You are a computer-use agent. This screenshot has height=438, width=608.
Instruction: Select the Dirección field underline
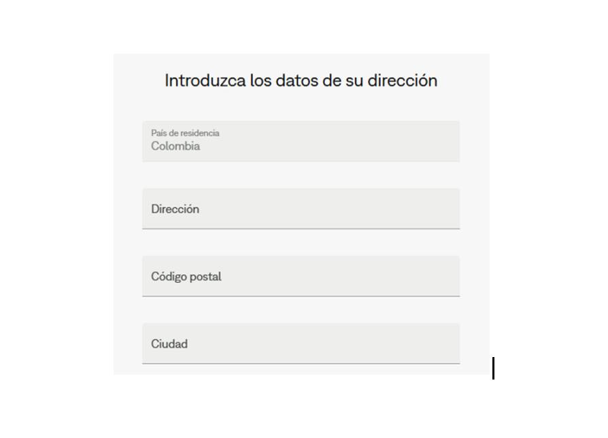pyautogui.click(x=301, y=230)
